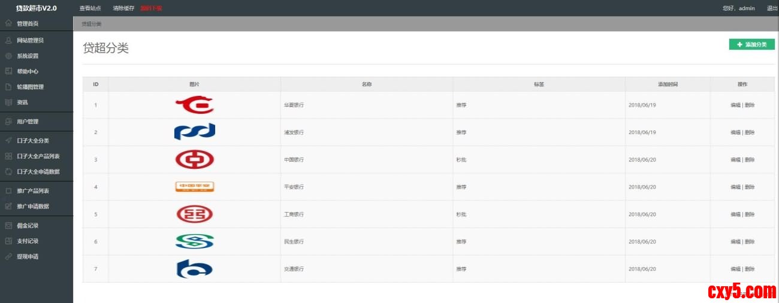The height and width of the screenshot is (303, 779).
Task: Click the 贷超分类 breadcrumb
Action: coord(92,24)
